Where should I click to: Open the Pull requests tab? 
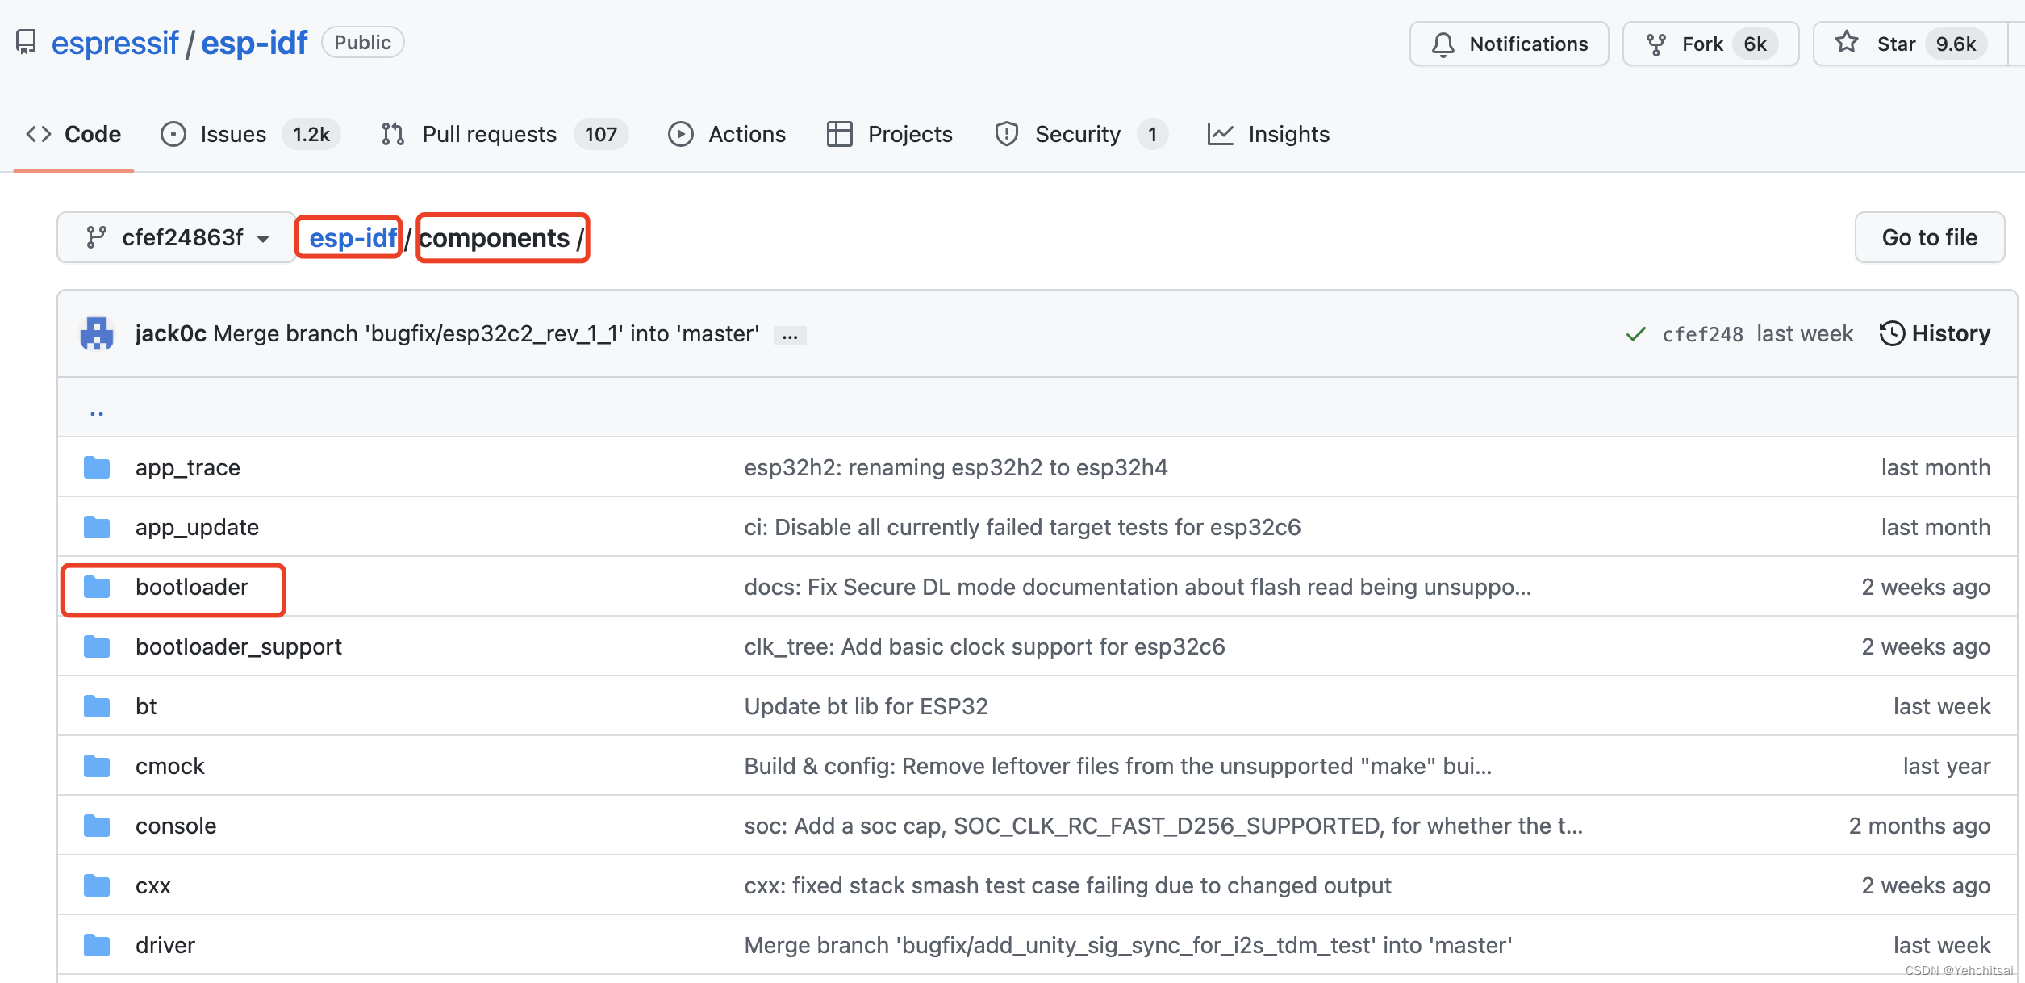click(489, 134)
